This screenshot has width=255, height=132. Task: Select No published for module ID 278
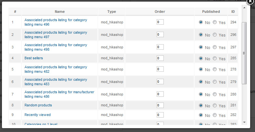click(x=201, y=69)
